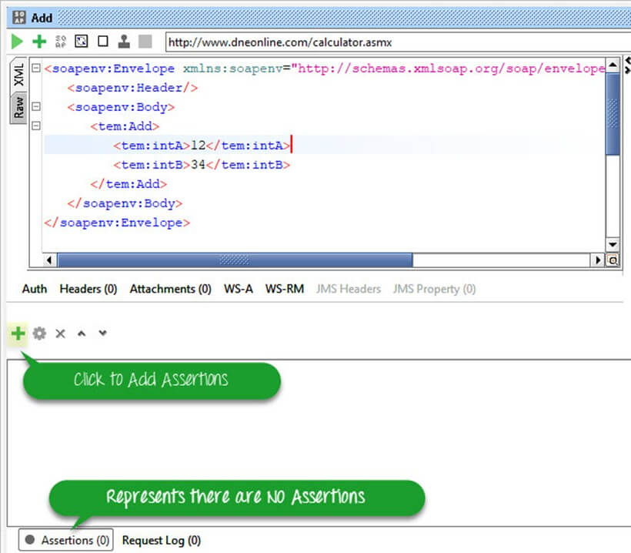Collapse the tem:Add XML node
The image size is (631, 553).
coord(35,126)
